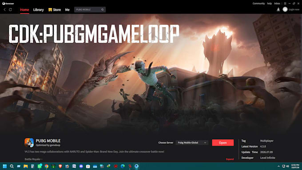Viewport: 302px width, 170px height.
Task: Open the hamburger menu icon
Action: (x=285, y=4)
